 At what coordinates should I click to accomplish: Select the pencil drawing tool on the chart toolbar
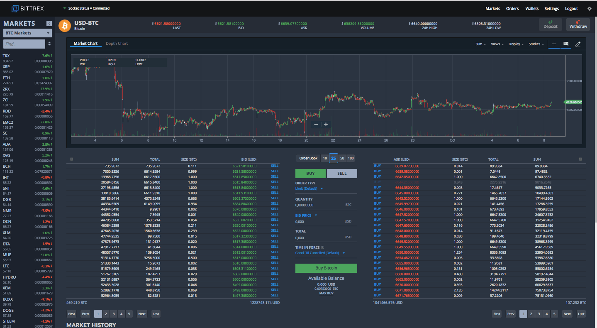578,44
